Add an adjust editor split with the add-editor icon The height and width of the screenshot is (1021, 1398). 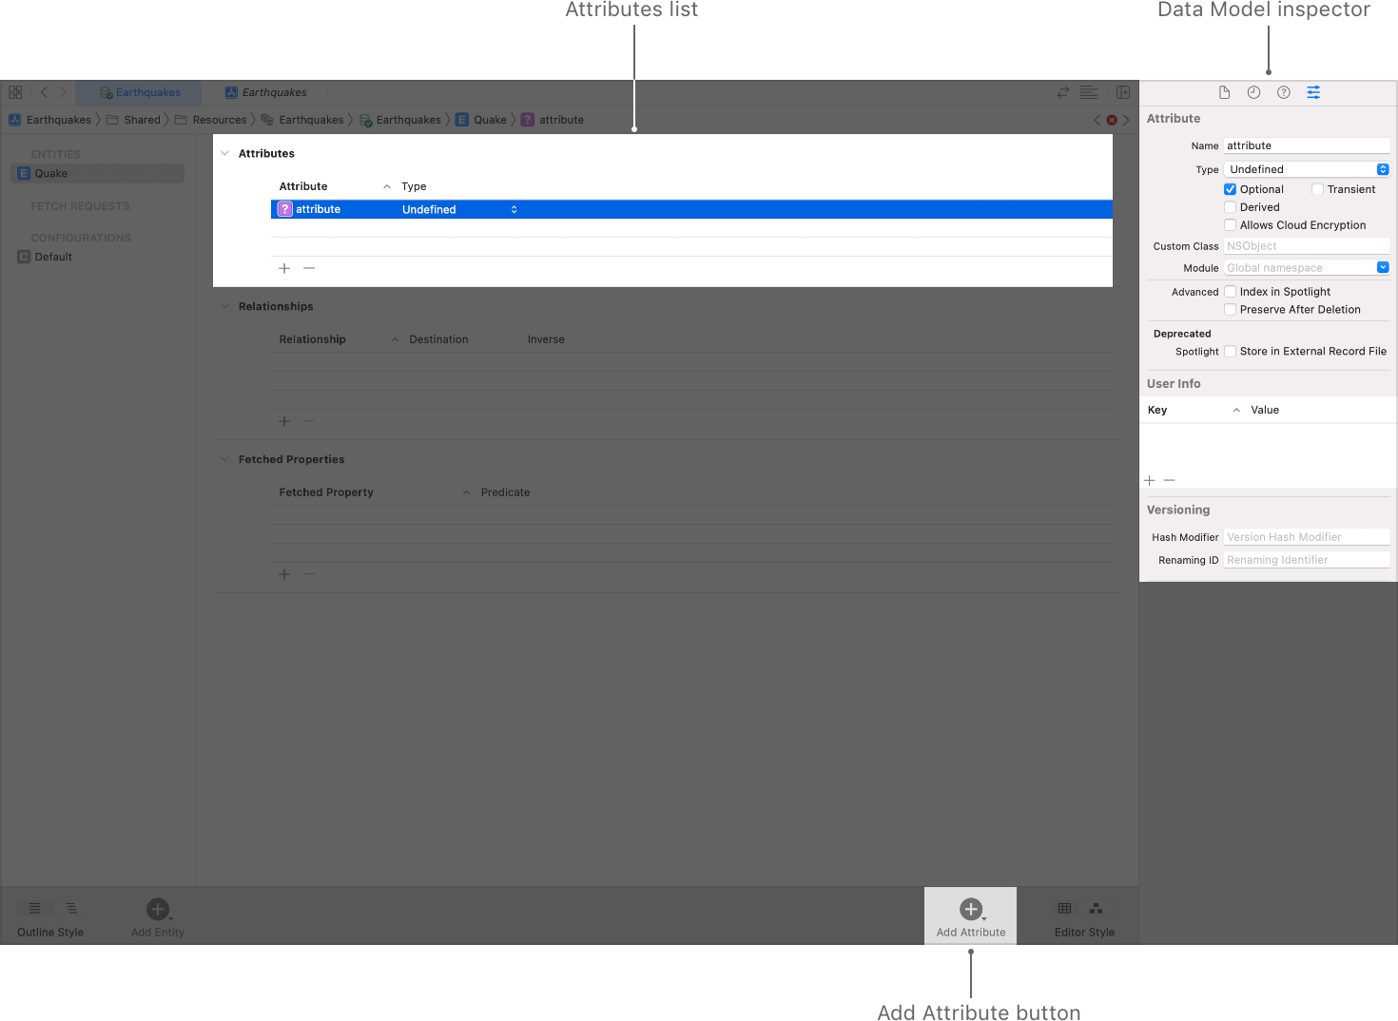pos(1123,92)
